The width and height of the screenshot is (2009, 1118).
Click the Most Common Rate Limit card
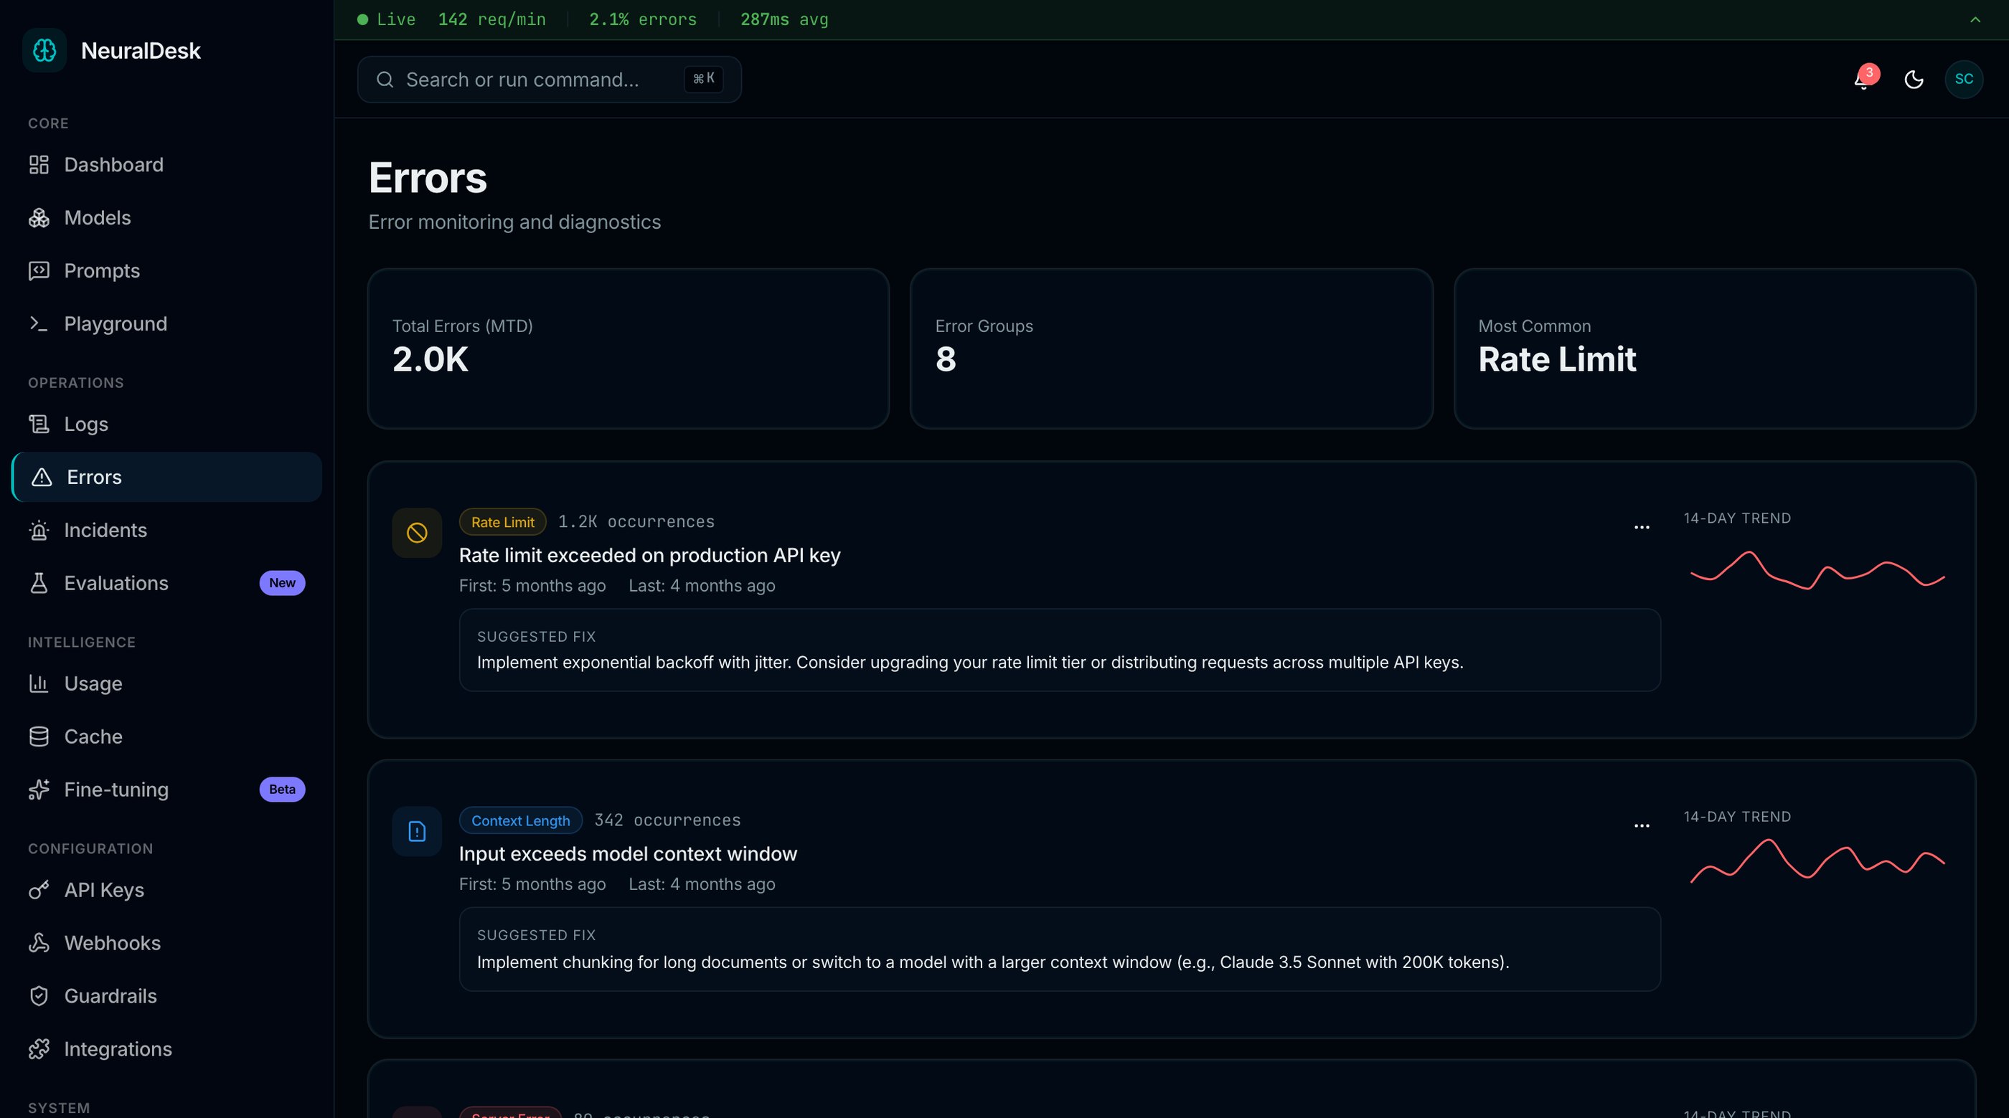(x=1714, y=349)
